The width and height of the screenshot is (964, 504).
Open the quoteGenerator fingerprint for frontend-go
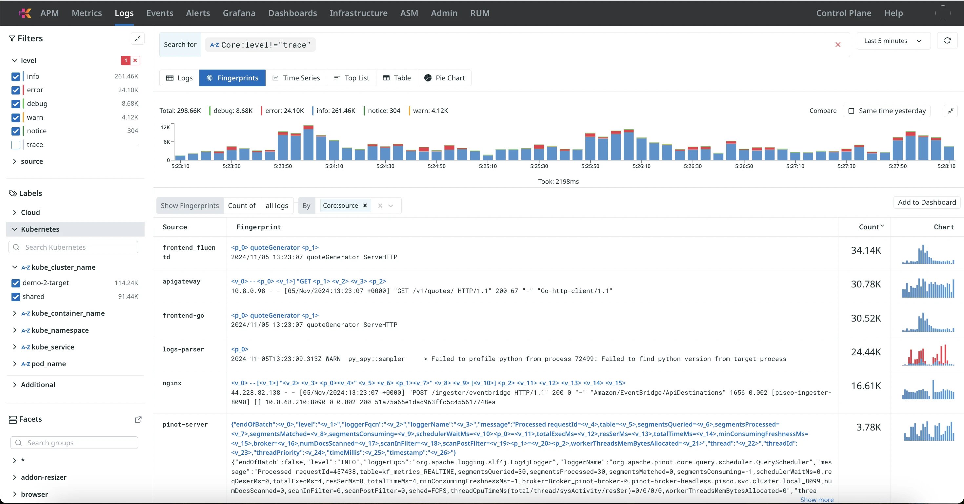pos(275,315)
